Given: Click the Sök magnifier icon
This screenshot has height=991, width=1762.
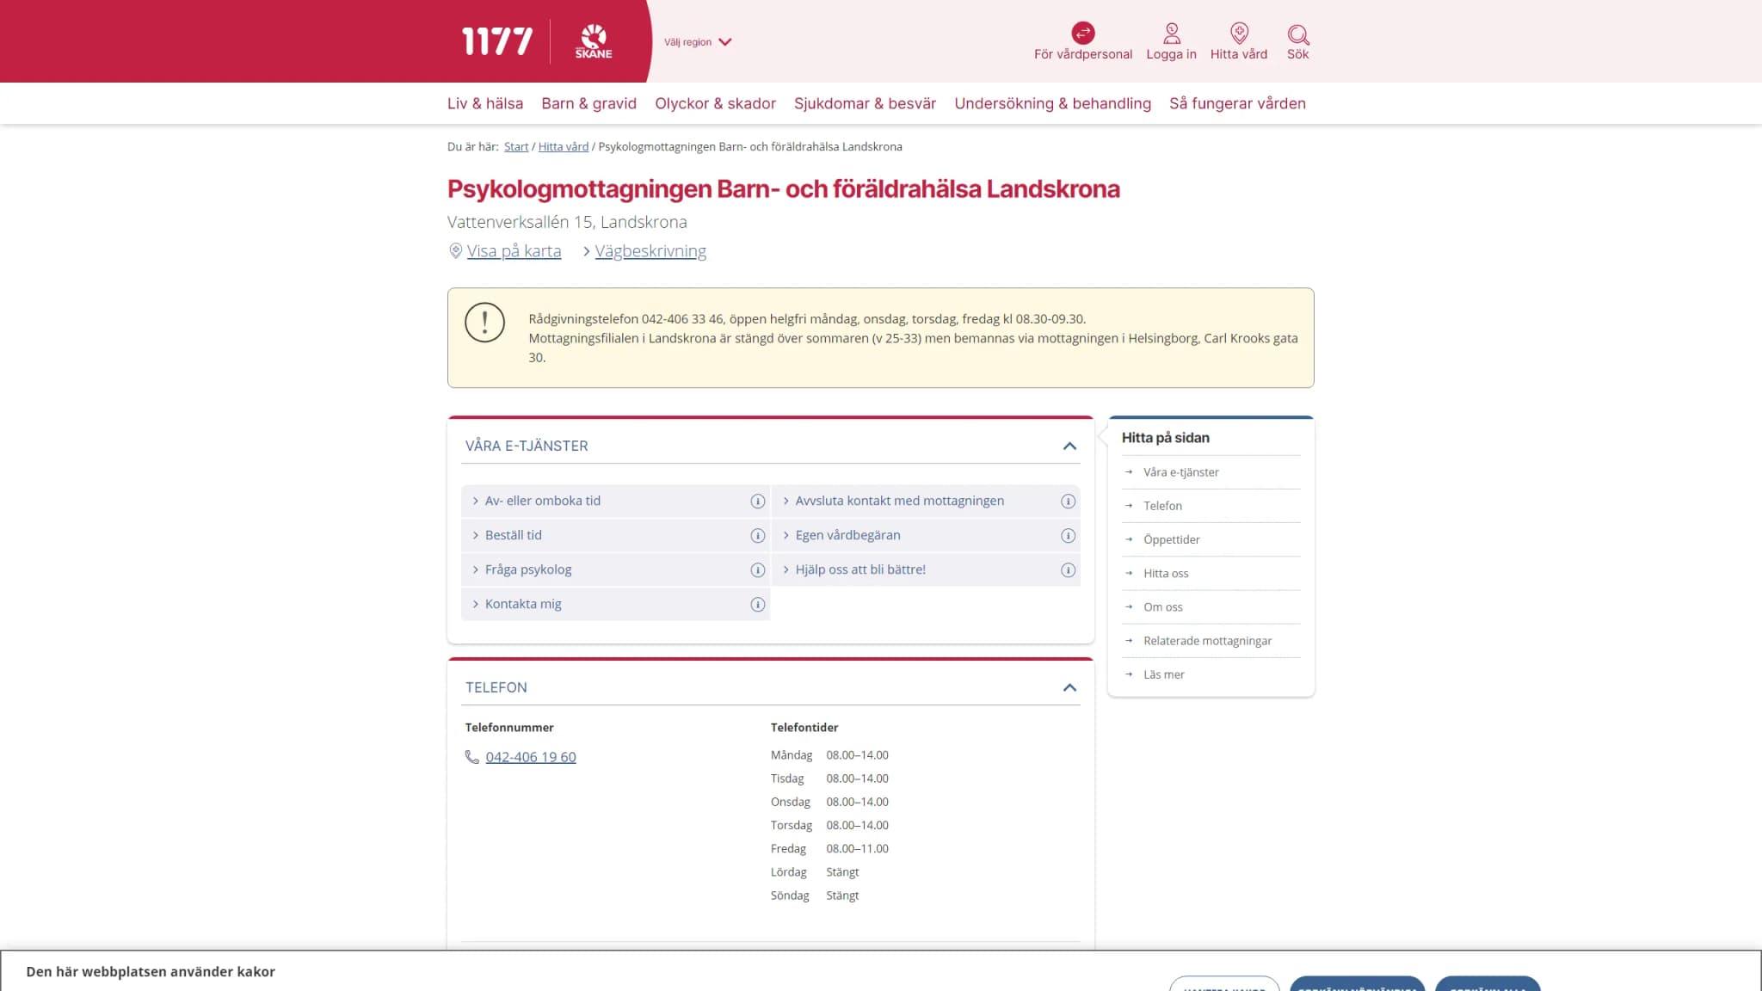Looking at the screenshot, I should (x=1297, y=34).
